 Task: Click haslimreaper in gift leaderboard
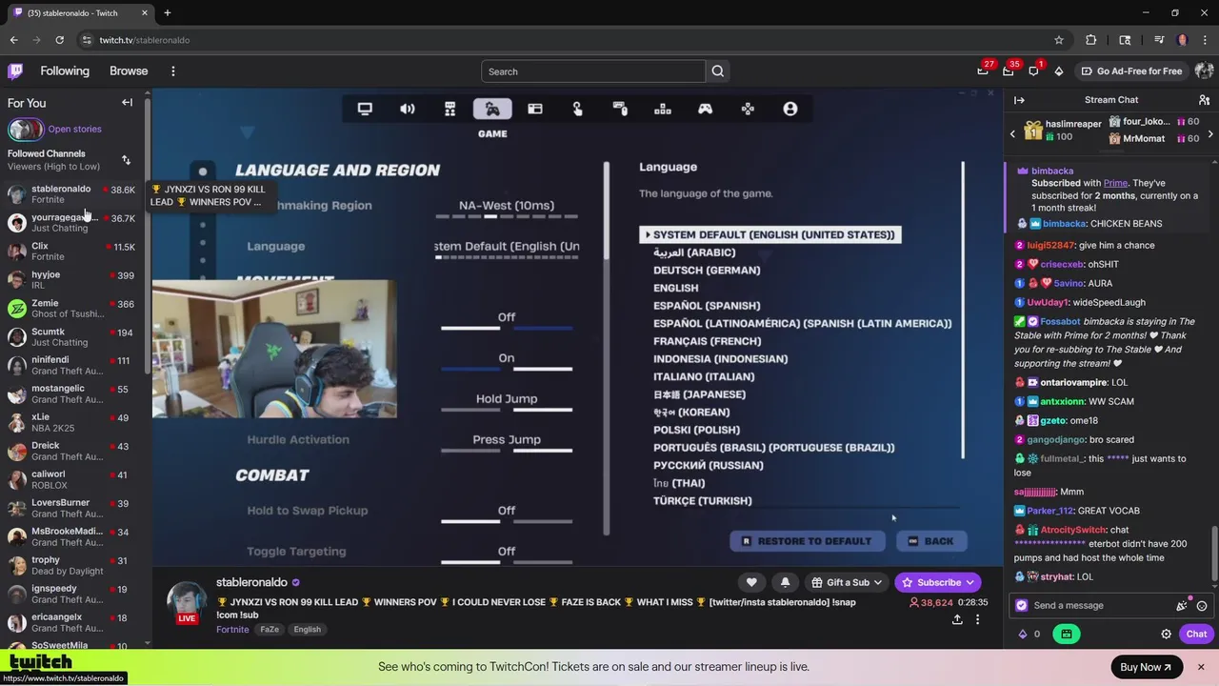click(1073, 124)
